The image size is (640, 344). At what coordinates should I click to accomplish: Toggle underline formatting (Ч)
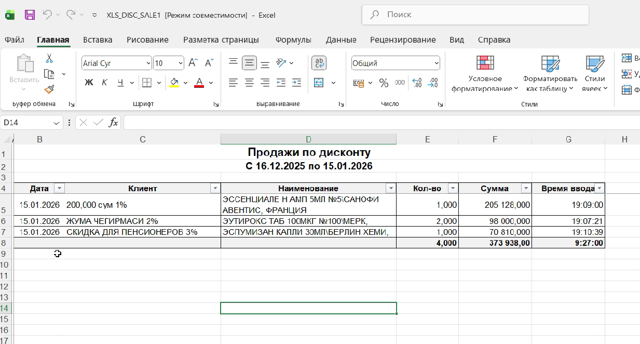tap(120, 82)
